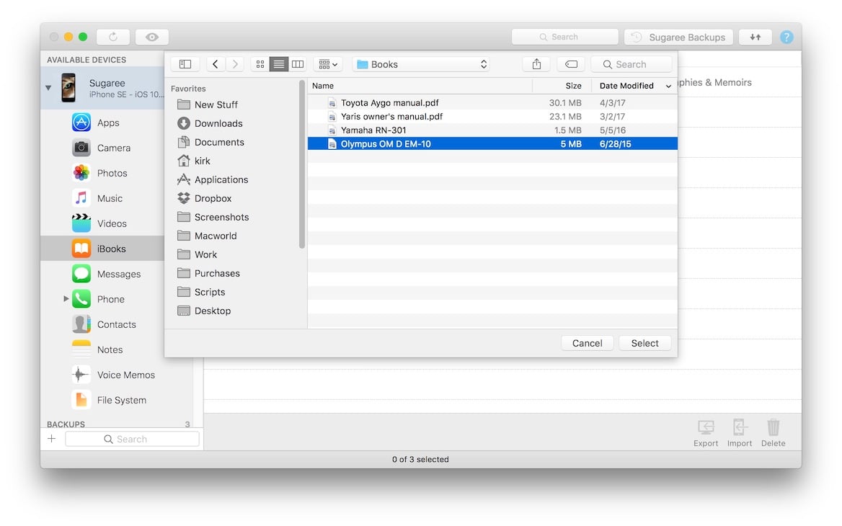
Task: Open the Books folder path popup
Action: (422, 64)
